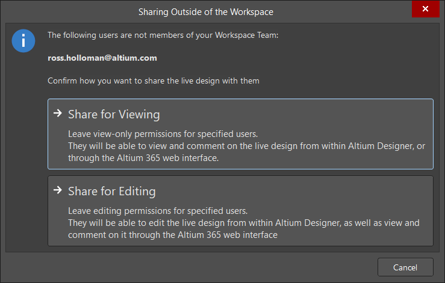Click the 'Sharing Outside of the Workspace' title
Screen dimensions: 445x283
point(206,12)
